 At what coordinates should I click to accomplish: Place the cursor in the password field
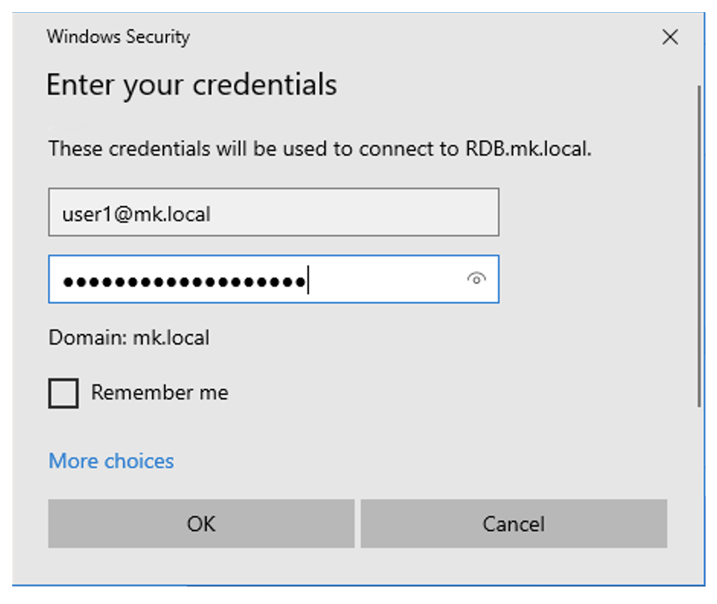click(x=273, y=279)
